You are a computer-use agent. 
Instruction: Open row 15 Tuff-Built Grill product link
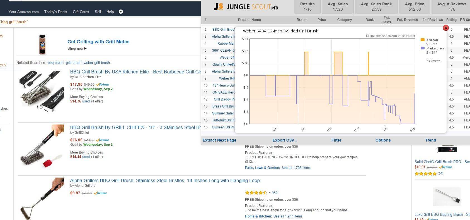coord(224,120)
